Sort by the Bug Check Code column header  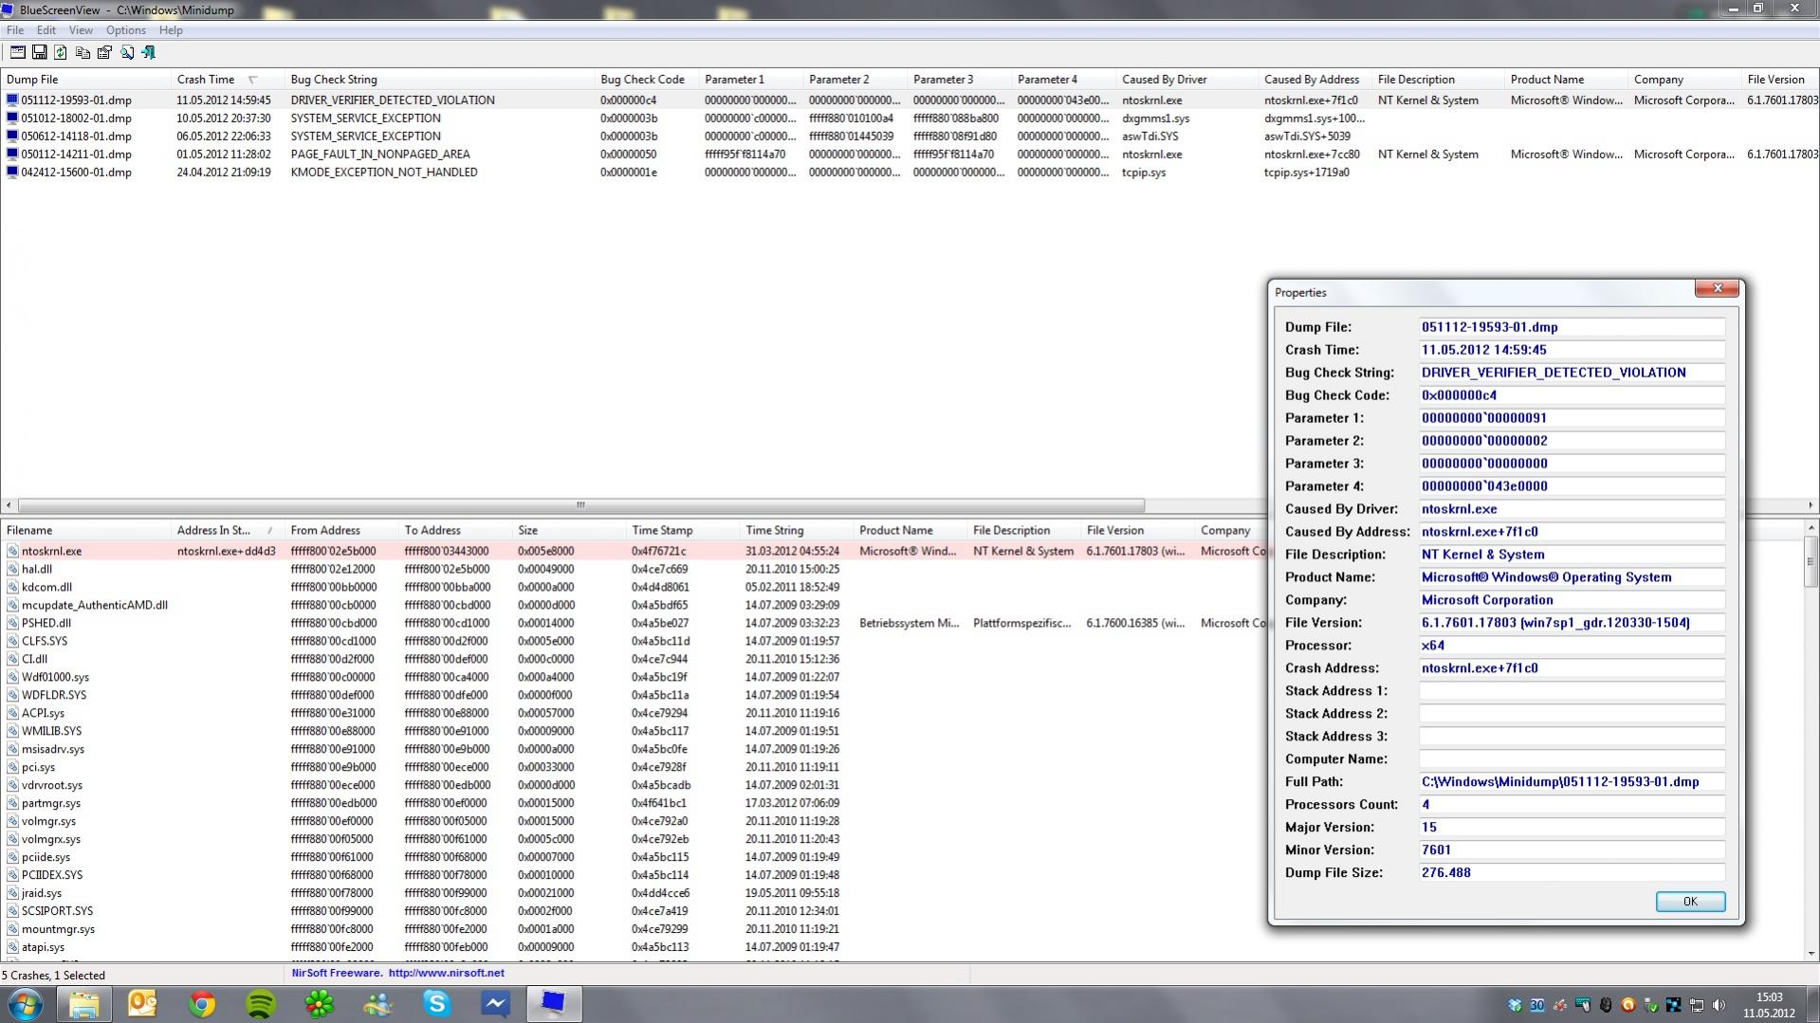pos(646,80)
